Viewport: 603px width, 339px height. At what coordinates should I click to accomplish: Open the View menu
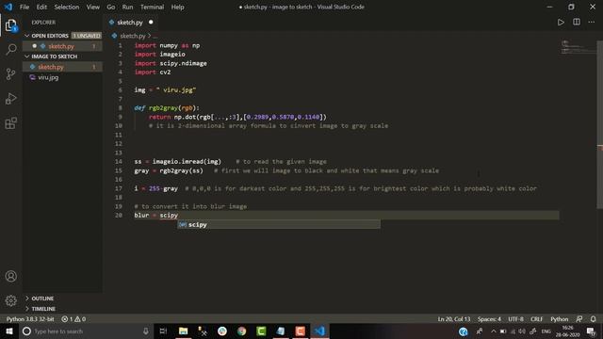point(92,7)
